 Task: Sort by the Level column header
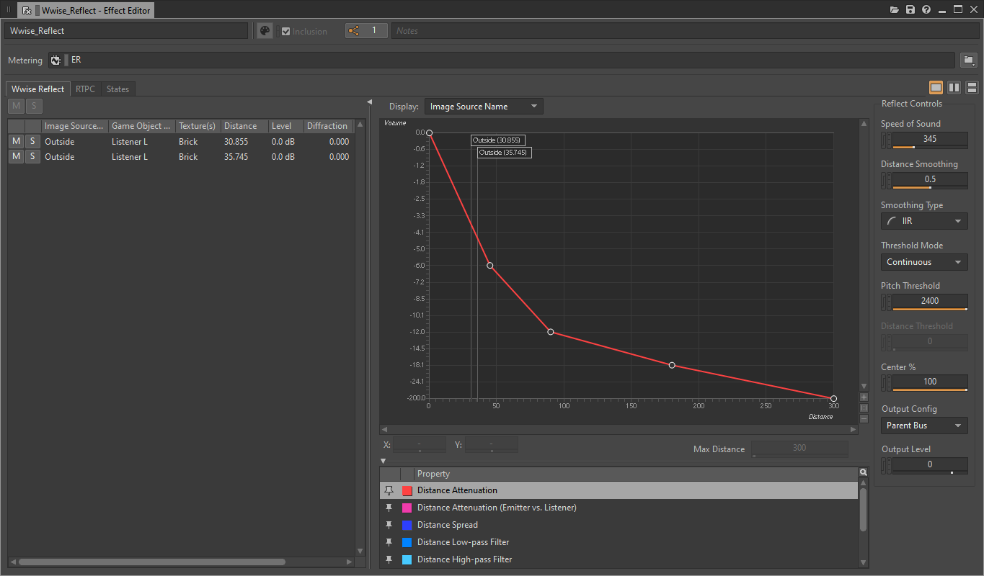(x=285, y=126)
